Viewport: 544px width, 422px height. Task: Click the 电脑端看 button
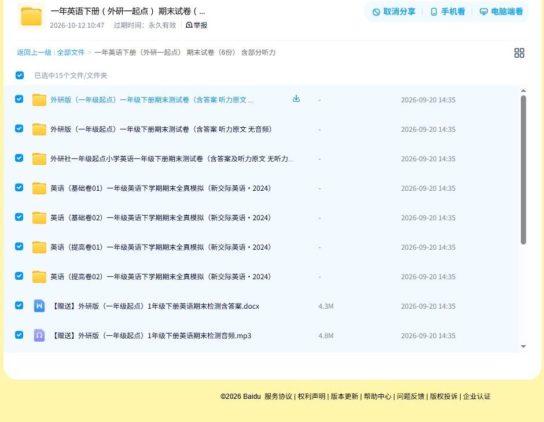click(x=501, y=12)
